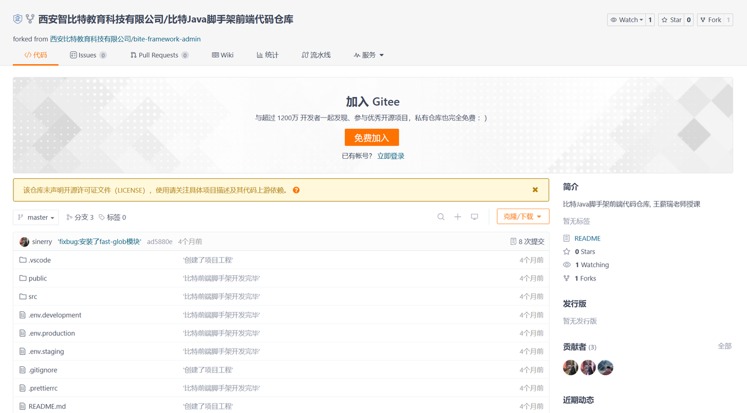Open the author name sinerry
This screenshot has width=747, height=413.
(42, 241)
